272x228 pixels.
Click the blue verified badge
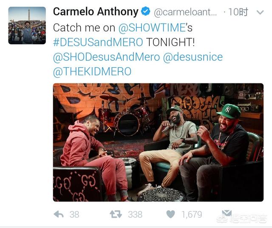[145, 11]
